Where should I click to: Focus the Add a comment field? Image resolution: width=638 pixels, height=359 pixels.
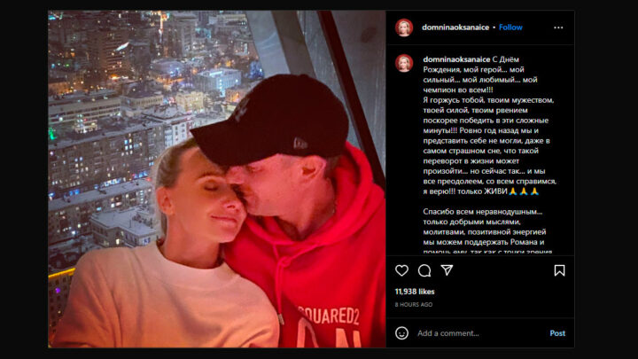tap(480, 333)
